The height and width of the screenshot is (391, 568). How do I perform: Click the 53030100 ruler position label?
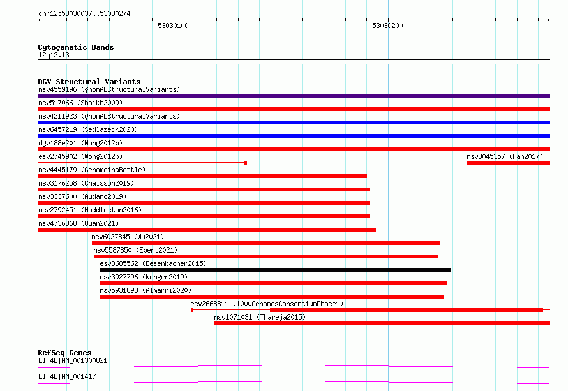(x=173, y=26)
